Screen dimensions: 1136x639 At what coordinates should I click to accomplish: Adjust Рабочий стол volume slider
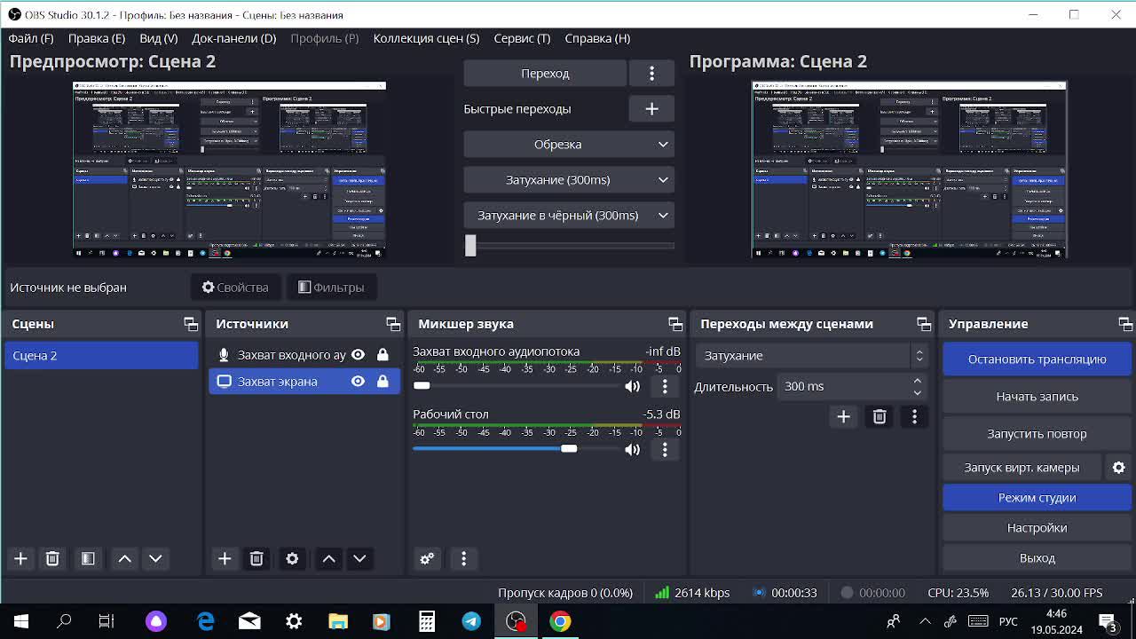pos(517,449)
